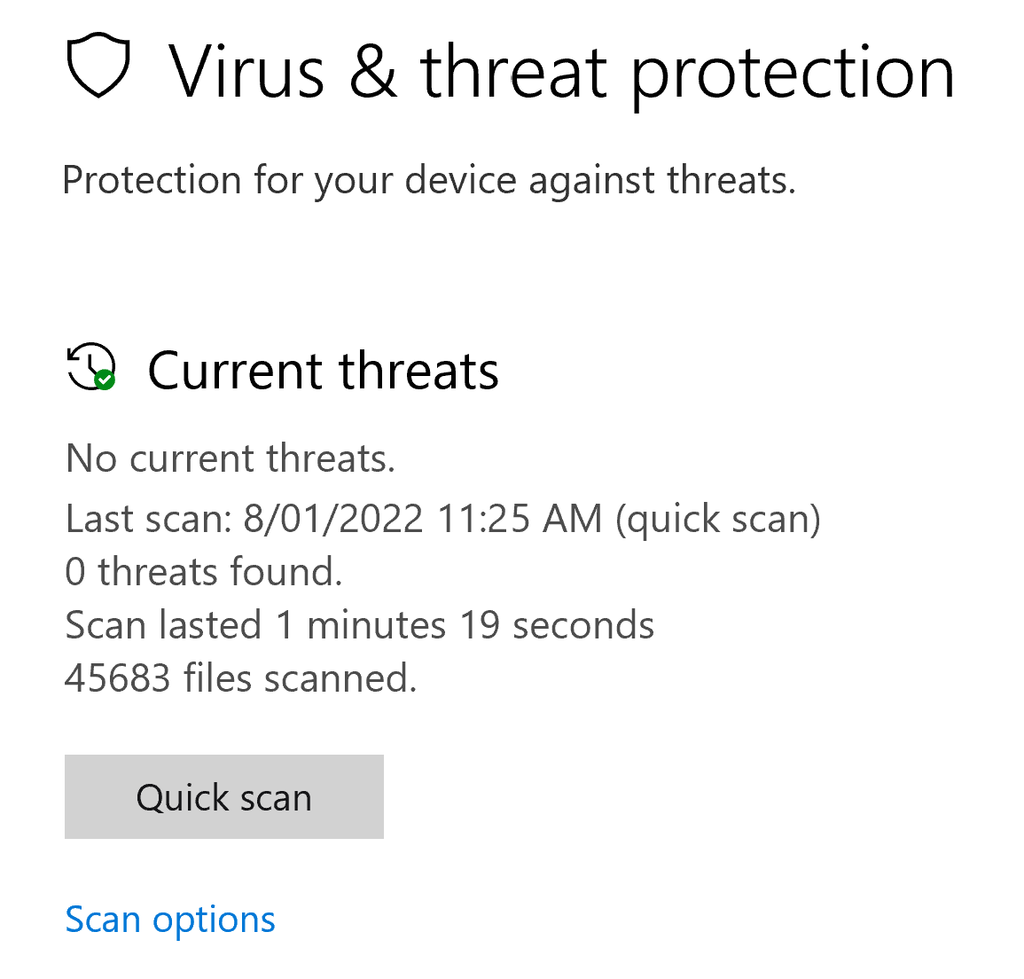Screen dimensions: 1024x979
Task: Click the 'Scan lasted 1 minutes 19 seconds' line
Action: [359, 625]
